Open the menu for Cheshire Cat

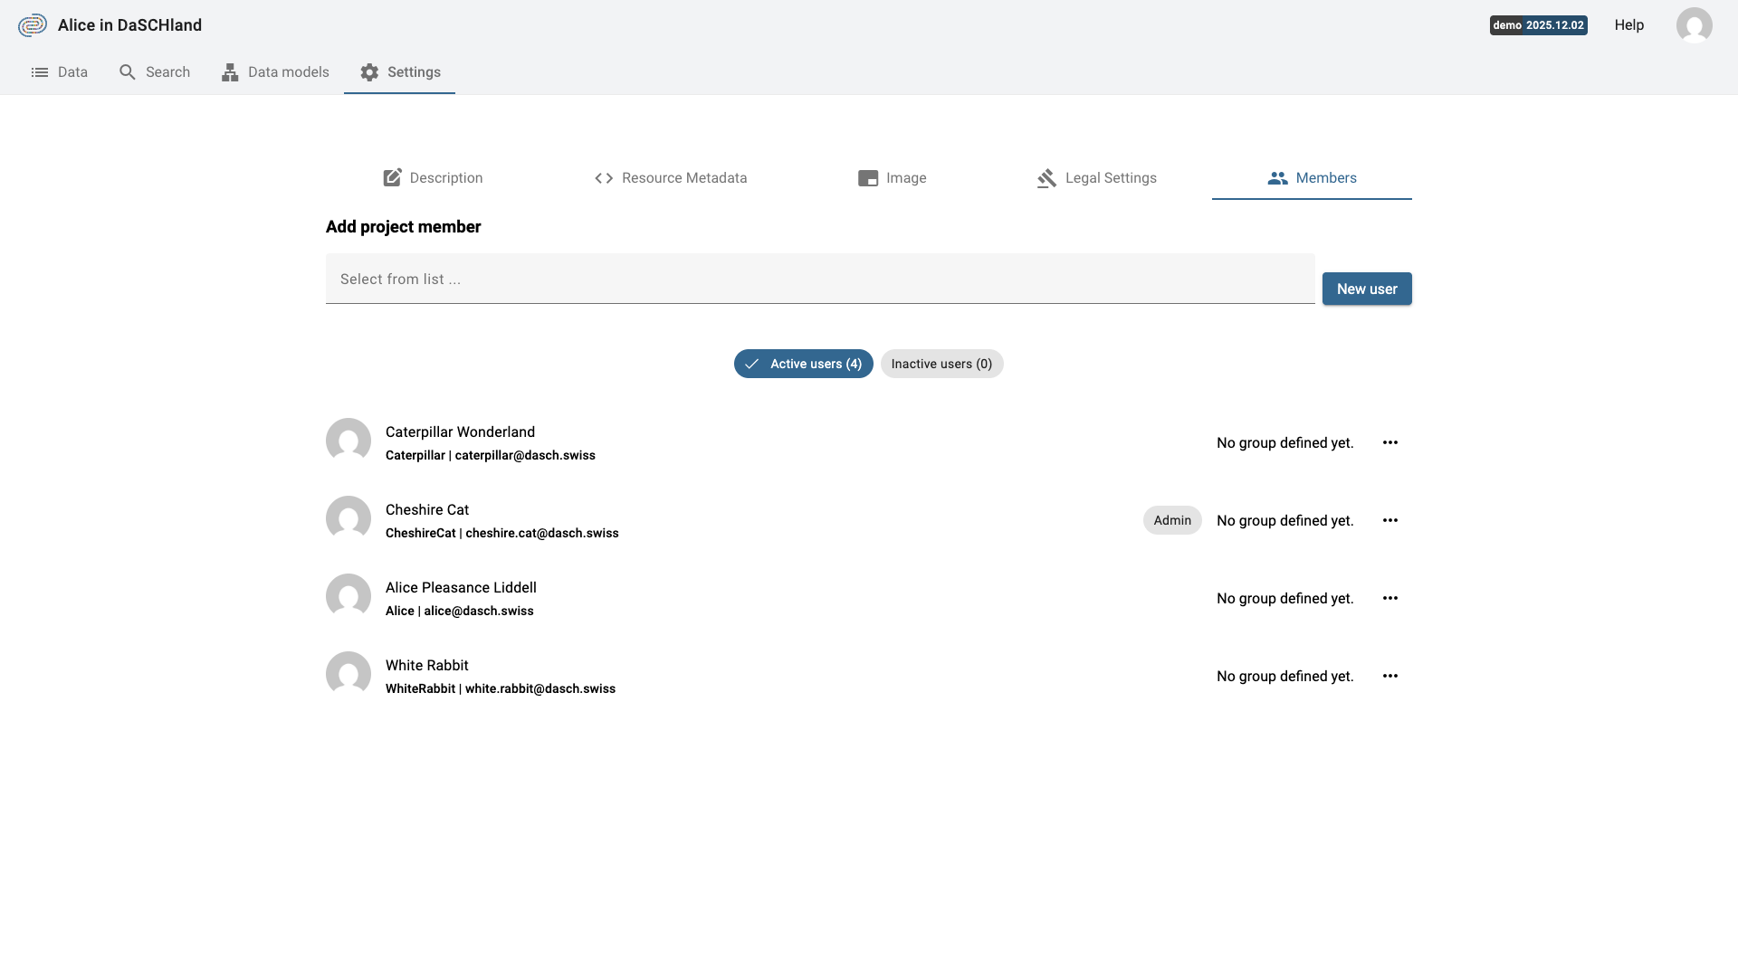point(1390,520)
